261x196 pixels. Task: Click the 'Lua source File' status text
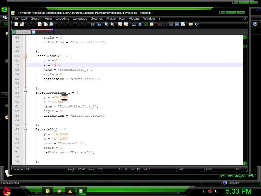coord(21,169)
